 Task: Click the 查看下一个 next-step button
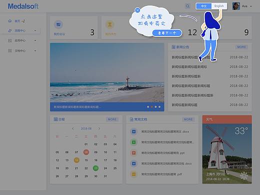[167, 33]
